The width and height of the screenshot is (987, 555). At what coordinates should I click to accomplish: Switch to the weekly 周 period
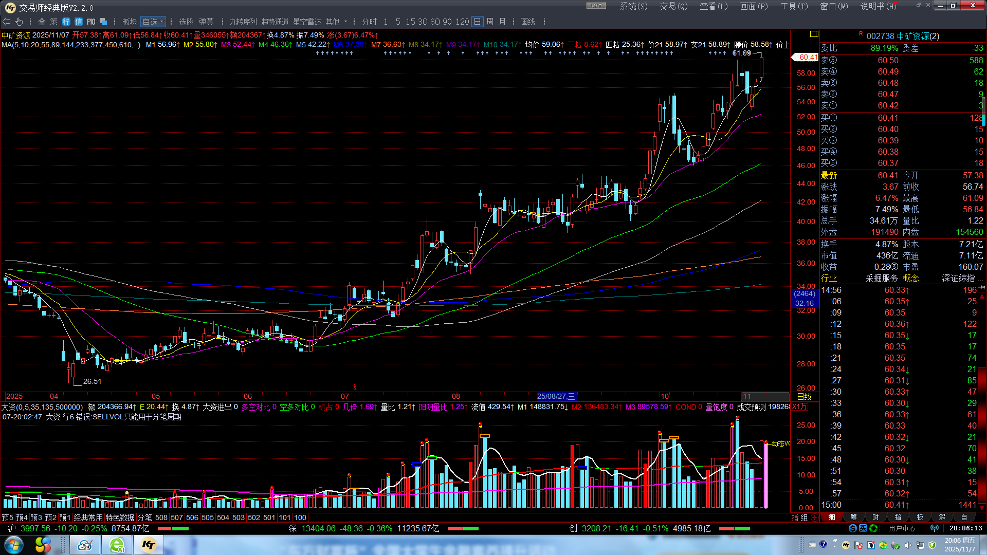tap(490, 22)
